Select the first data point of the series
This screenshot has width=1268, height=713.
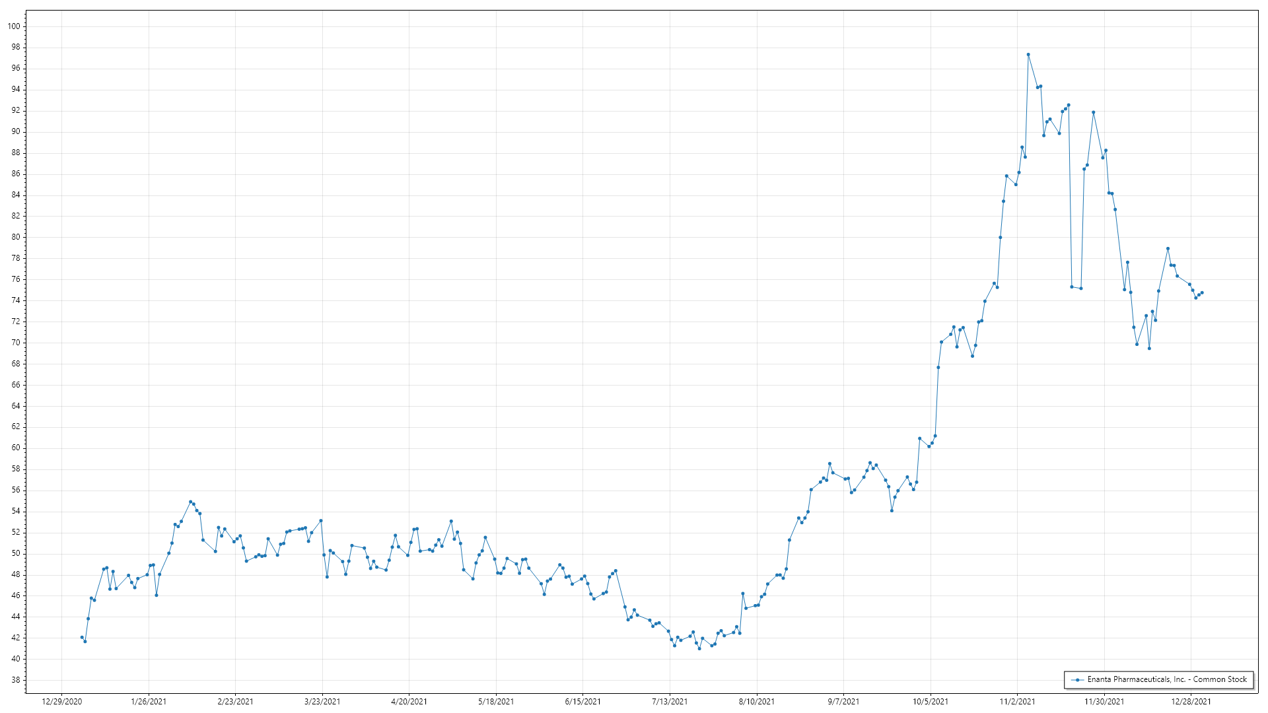pyautogui.click(x=82, y=637)
